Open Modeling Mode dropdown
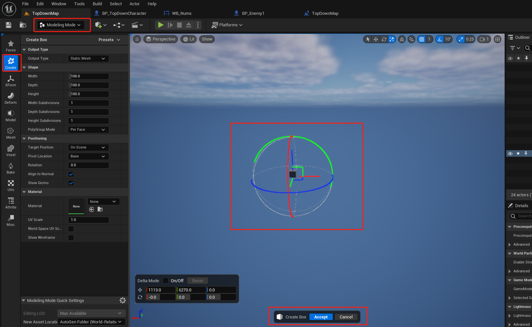 click(60, 25)
